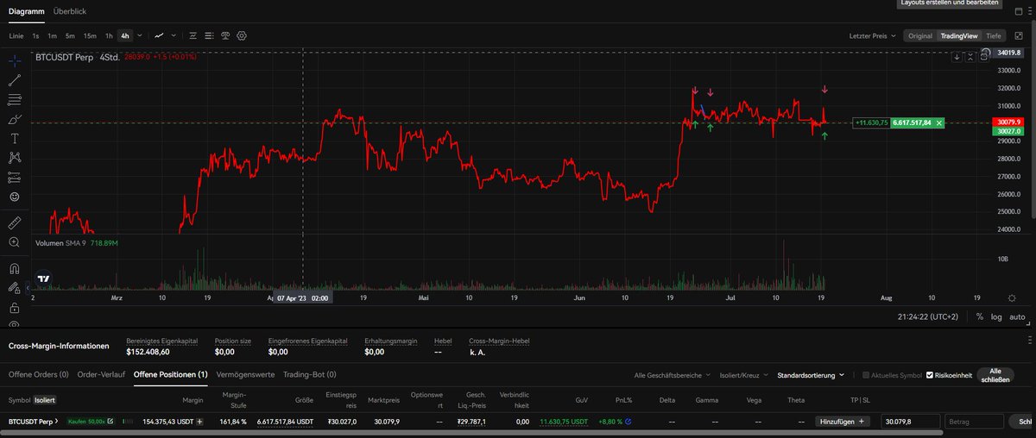Toggle auto scale on price axis
The width and height of the screenshot is (1036, 438).
tap(1017, 316)
